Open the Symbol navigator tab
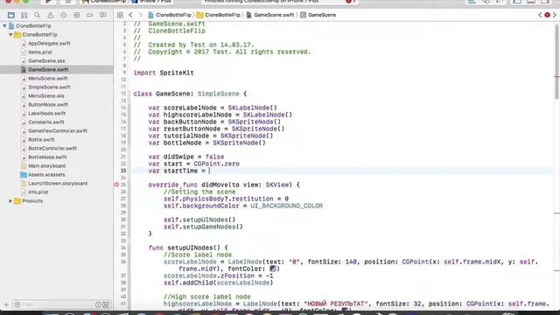The width and height of the screenshot is (560, 315). [x=24, y=15]
